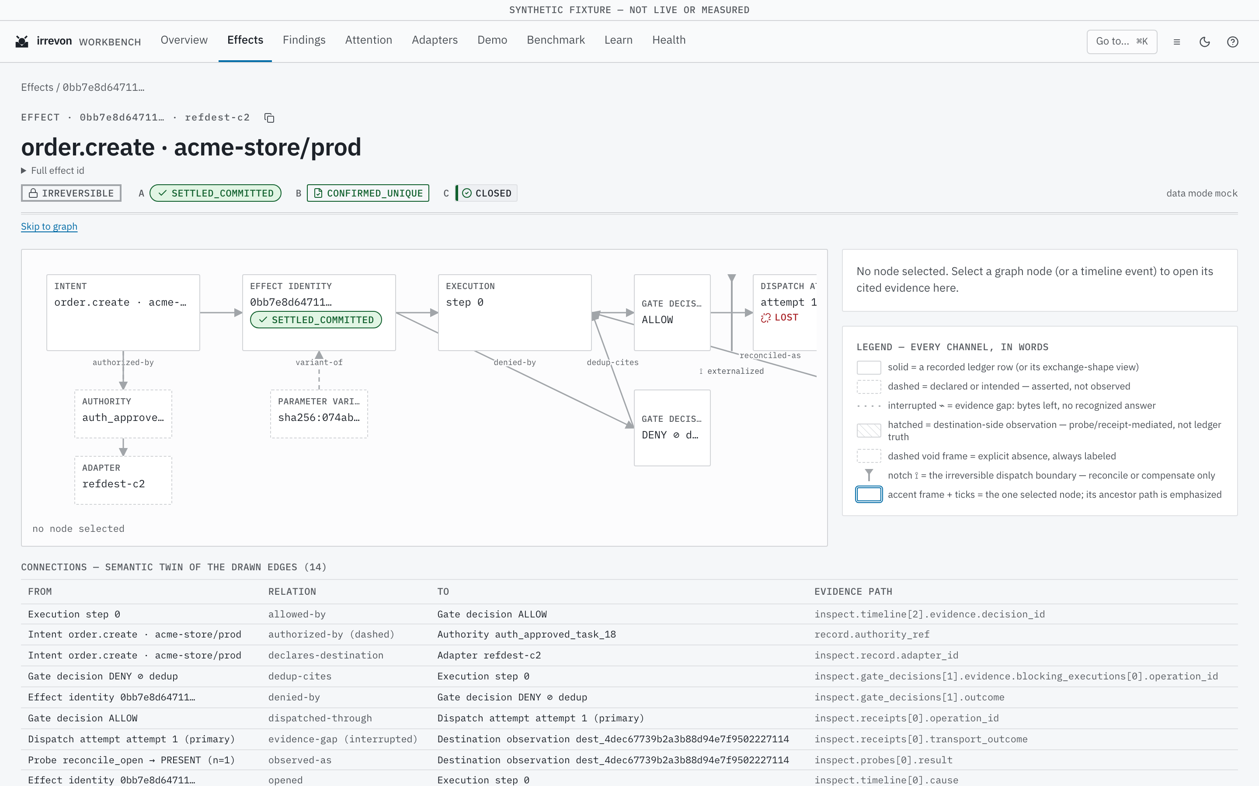Click the LOST status in Dispatch node

779,317
